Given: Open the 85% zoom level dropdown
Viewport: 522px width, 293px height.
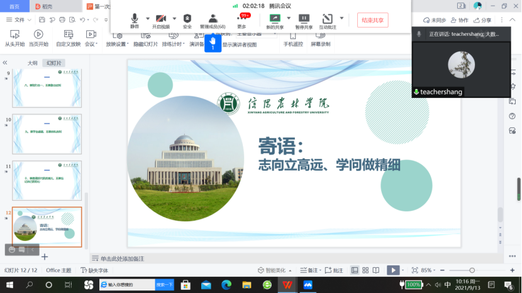Looking at the screenshot, I should click(429, 270).
